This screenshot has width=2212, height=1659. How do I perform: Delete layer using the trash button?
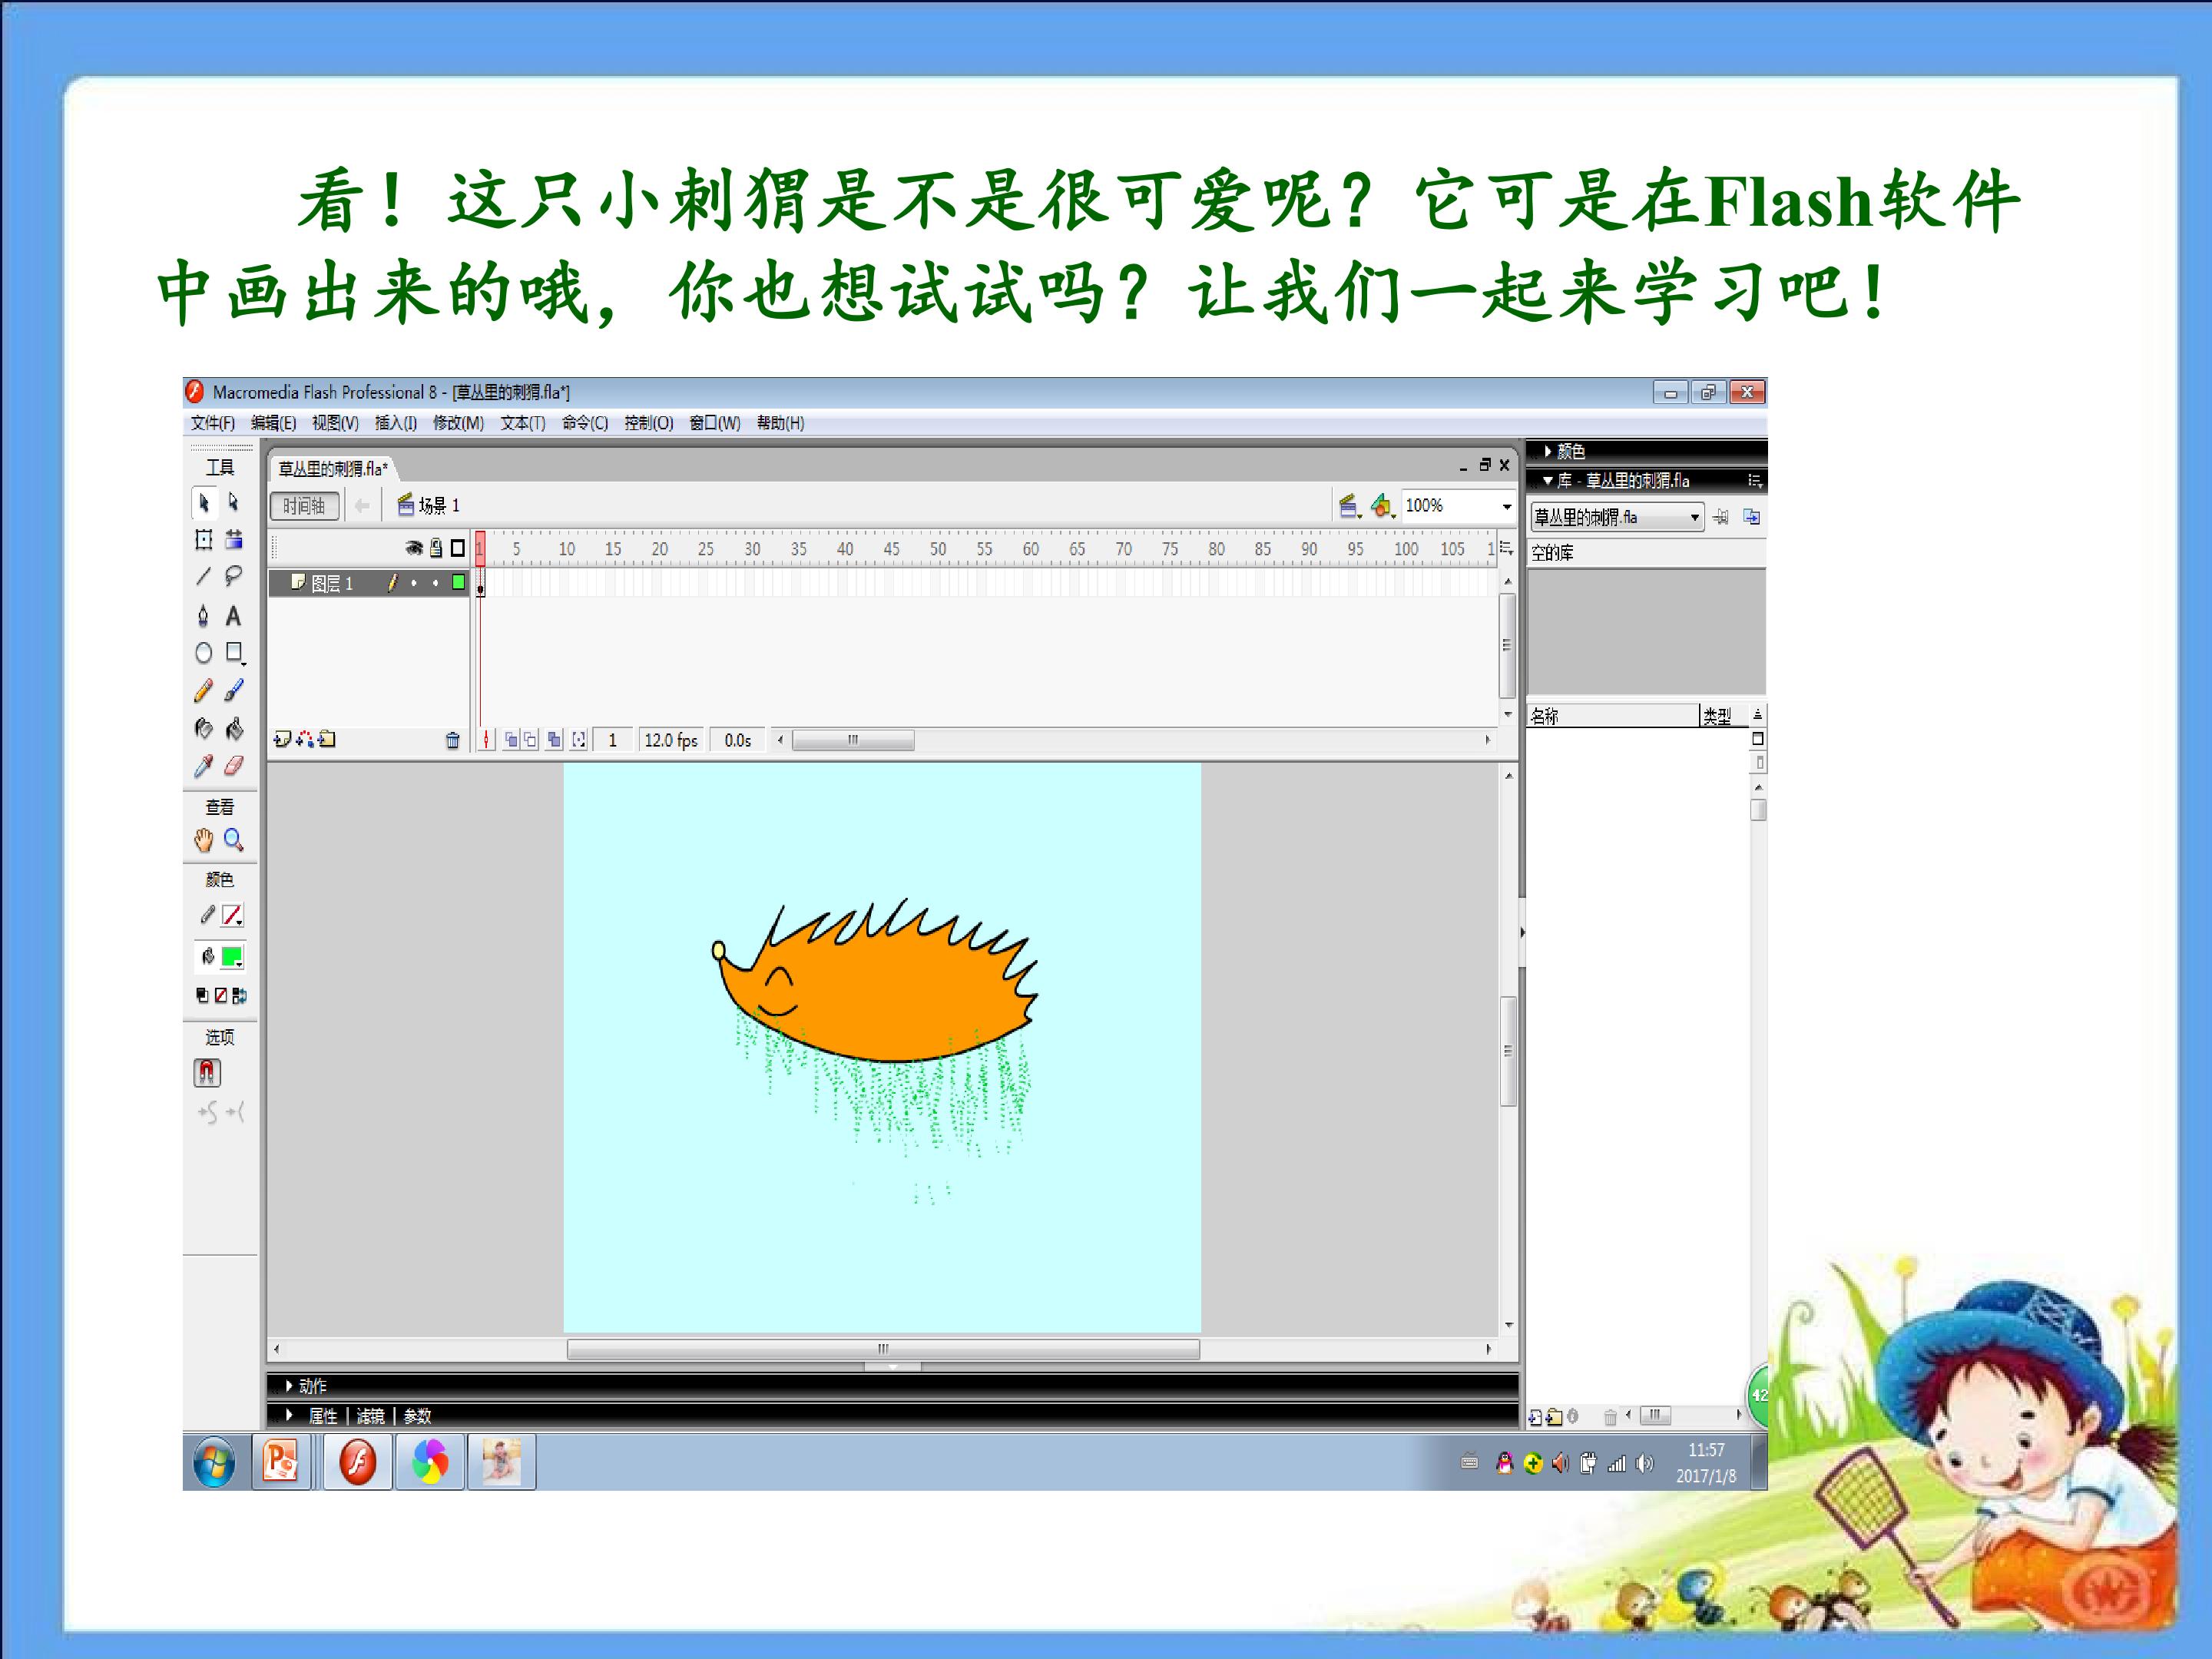pyautogui.click(x=453, y=740)
